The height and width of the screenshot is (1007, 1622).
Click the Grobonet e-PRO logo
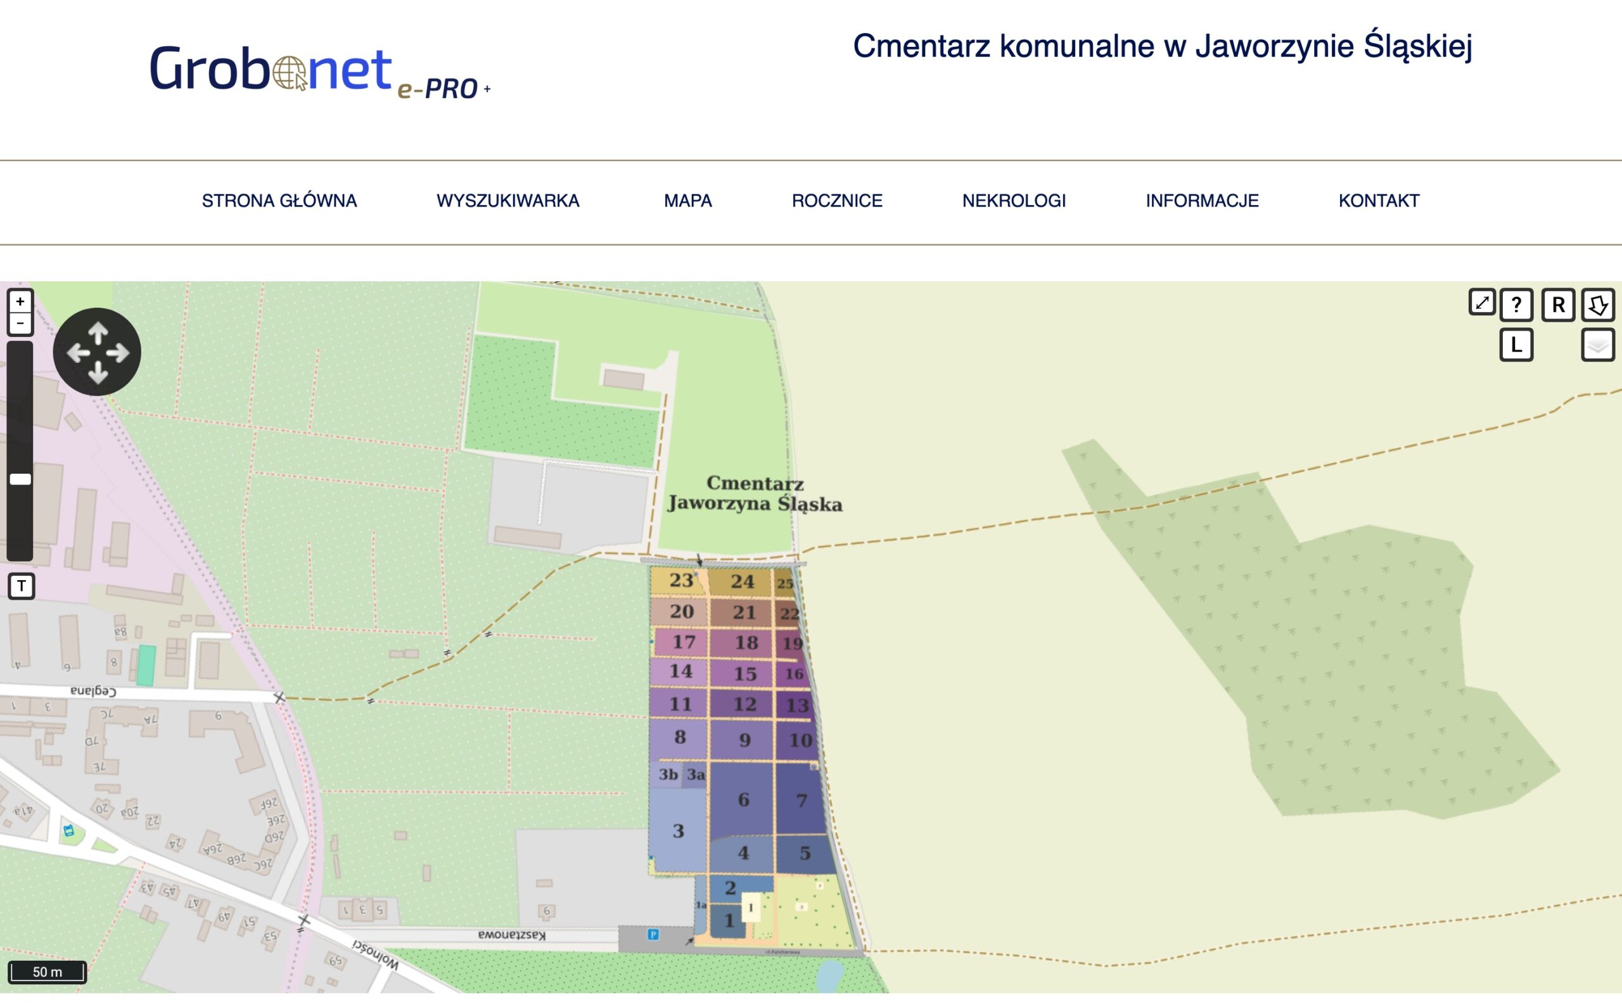[320, 70]
